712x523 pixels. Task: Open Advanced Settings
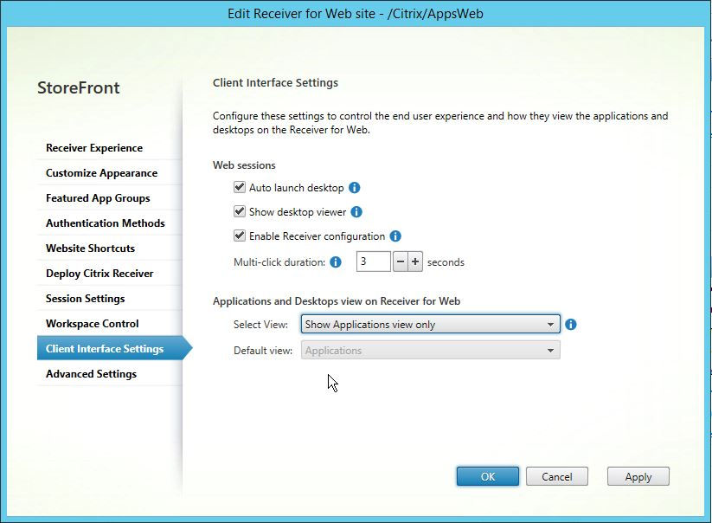pos(109,374)
